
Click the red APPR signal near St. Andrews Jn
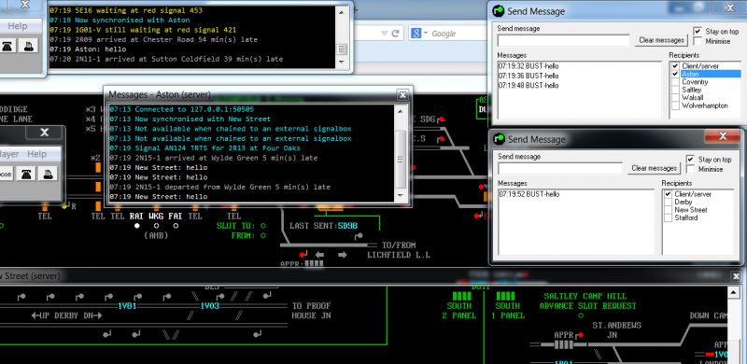point(580,335)
